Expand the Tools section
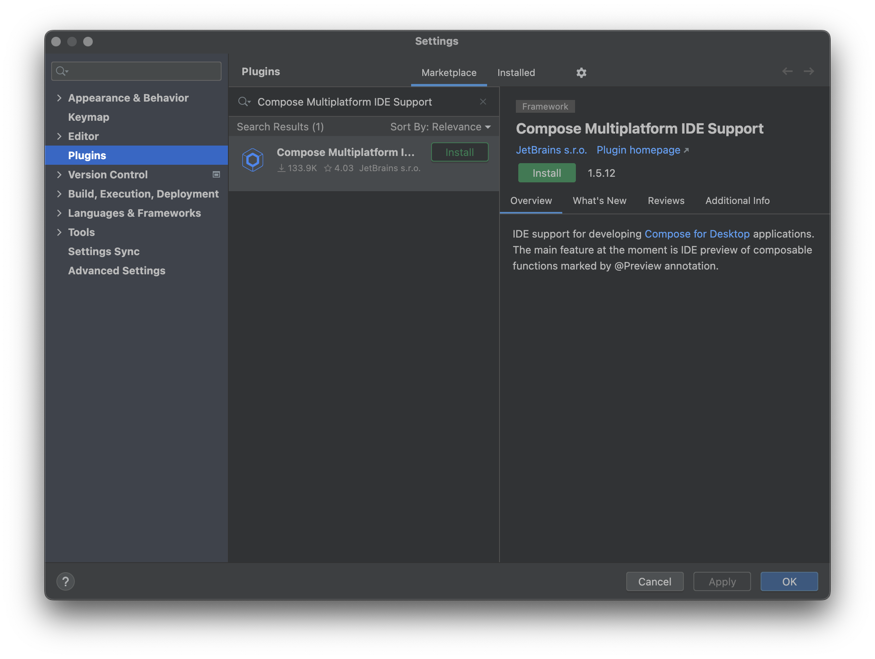Screen dimensions: 875x659 coord(60,232)
